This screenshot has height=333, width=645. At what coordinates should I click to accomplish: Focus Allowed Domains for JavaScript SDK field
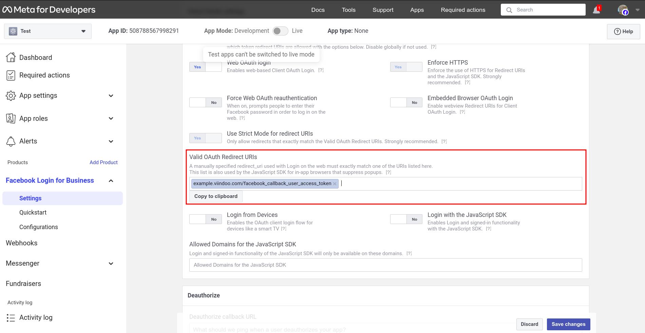[386, 265]
